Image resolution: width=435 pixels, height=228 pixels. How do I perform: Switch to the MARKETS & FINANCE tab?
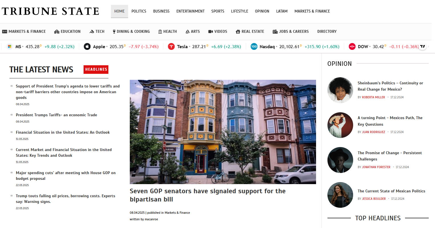[x=312, y=11]
